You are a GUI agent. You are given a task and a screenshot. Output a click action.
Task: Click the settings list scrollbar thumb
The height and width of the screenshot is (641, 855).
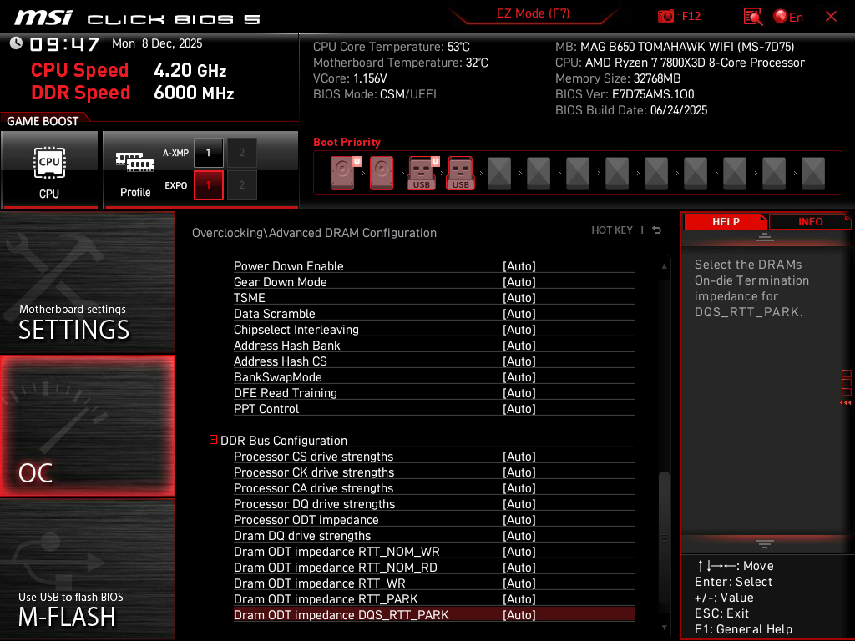click(x=664, y=537)
